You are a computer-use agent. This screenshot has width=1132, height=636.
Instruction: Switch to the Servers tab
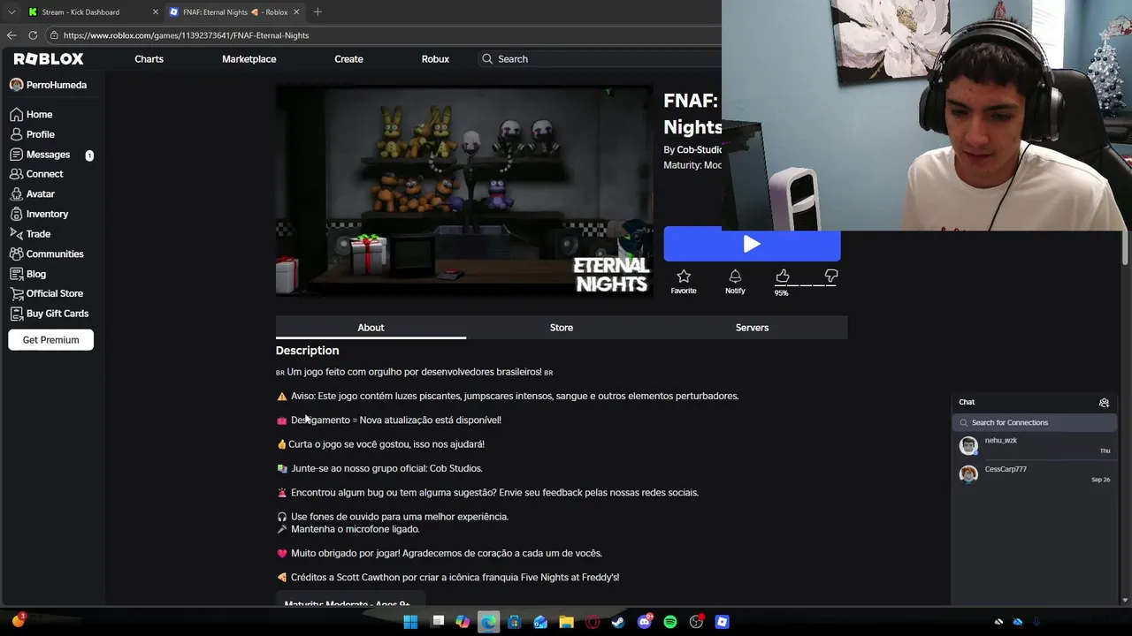[752, 328]
